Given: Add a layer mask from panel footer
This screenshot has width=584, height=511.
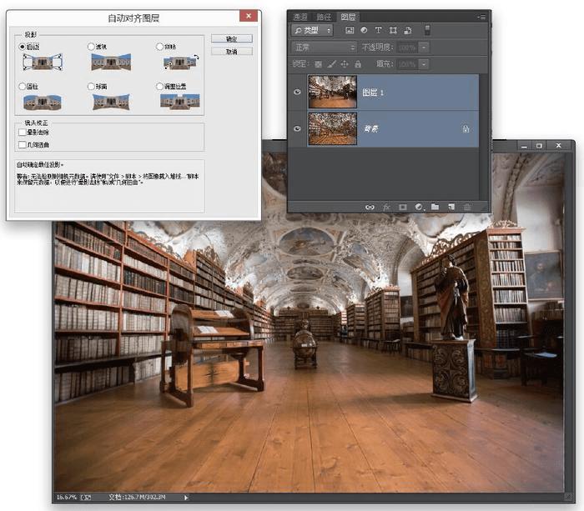Looking at the screenshot, I should [x=402, y=206].
